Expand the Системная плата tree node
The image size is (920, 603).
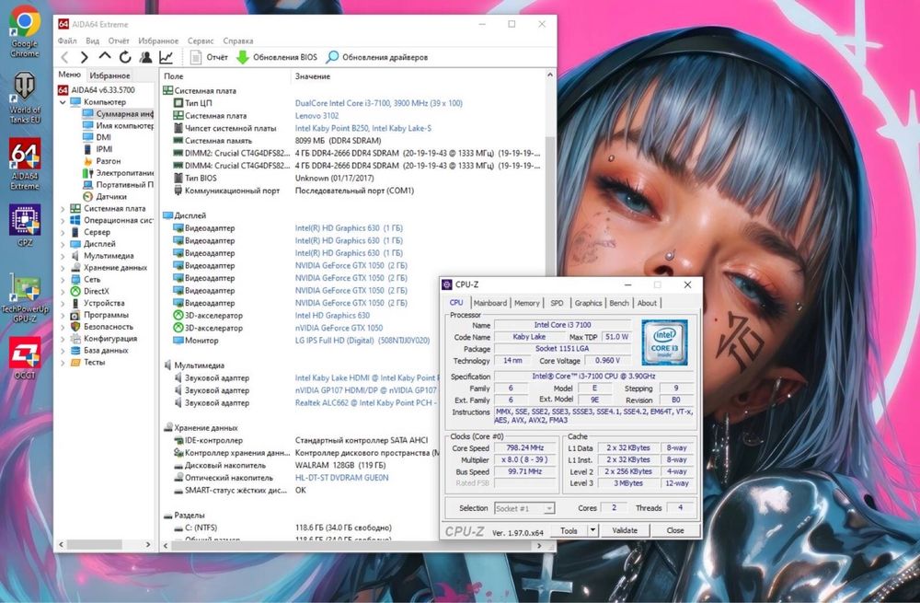[63, 208]
